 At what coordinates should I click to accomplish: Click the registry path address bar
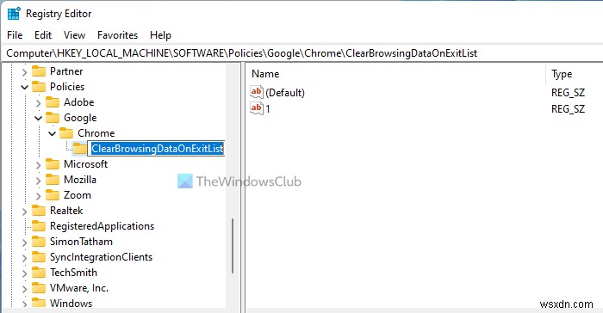tap(301, 53)
